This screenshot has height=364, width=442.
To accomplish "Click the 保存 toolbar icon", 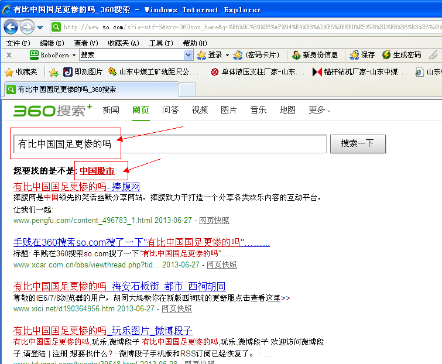I will point(354,55).
